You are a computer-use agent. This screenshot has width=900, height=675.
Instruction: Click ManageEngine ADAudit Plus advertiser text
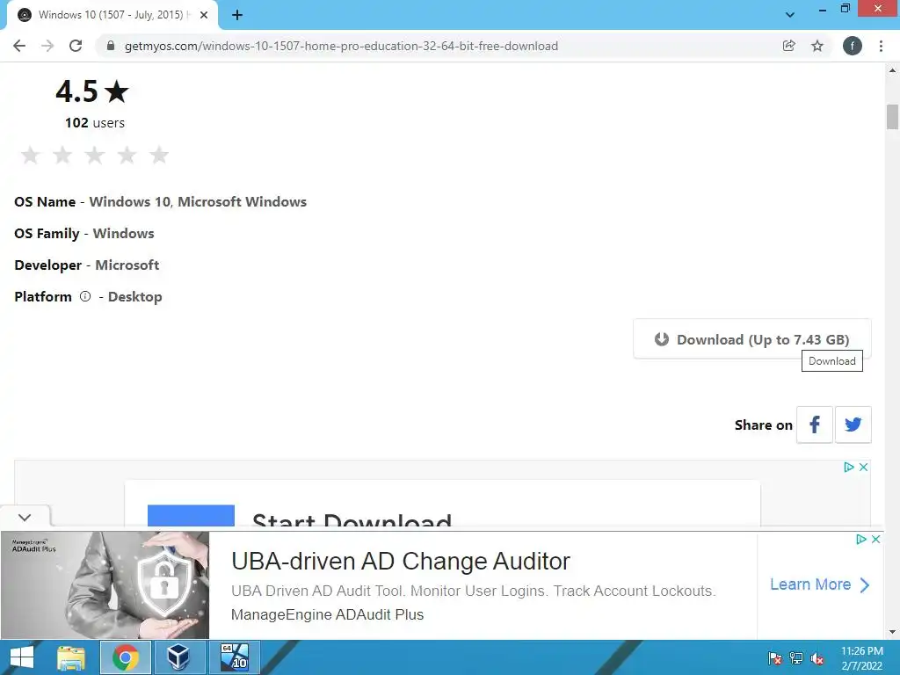coord(327,614)
